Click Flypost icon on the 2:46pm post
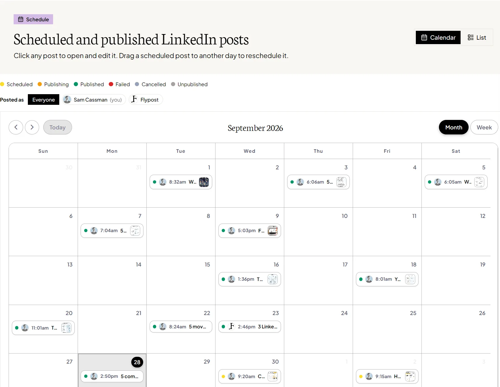Viewport: 500px width, 387px height. click(231, 326)
